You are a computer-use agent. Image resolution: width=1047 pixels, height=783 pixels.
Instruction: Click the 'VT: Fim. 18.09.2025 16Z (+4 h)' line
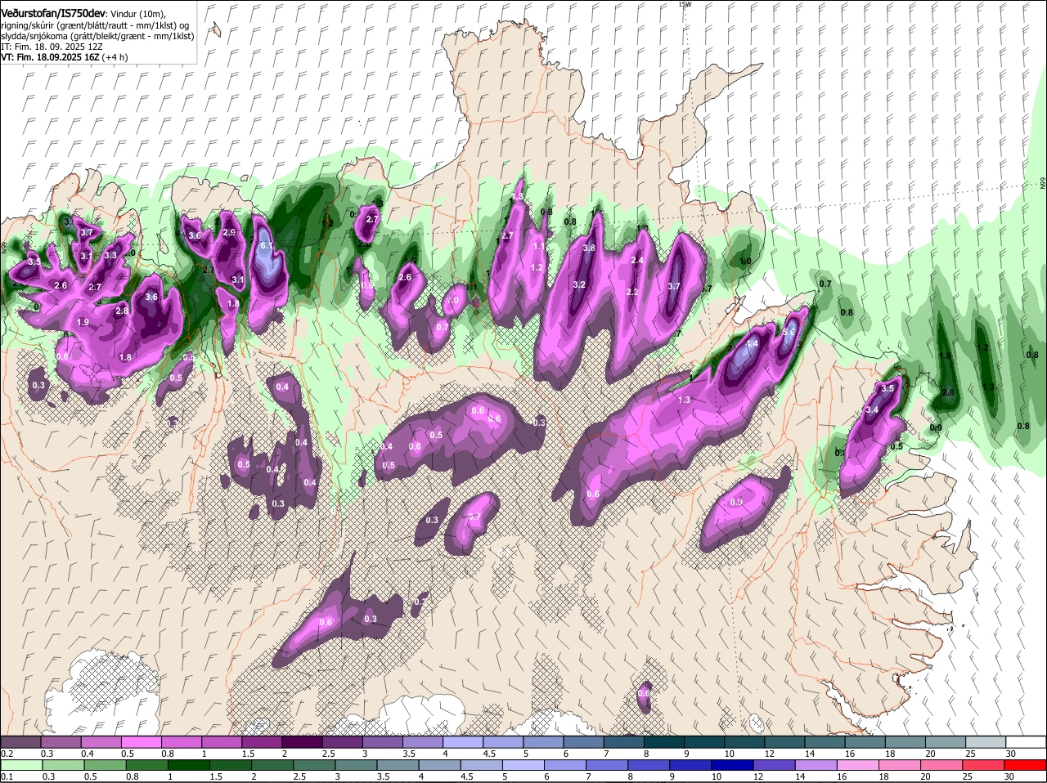point(65,57)
